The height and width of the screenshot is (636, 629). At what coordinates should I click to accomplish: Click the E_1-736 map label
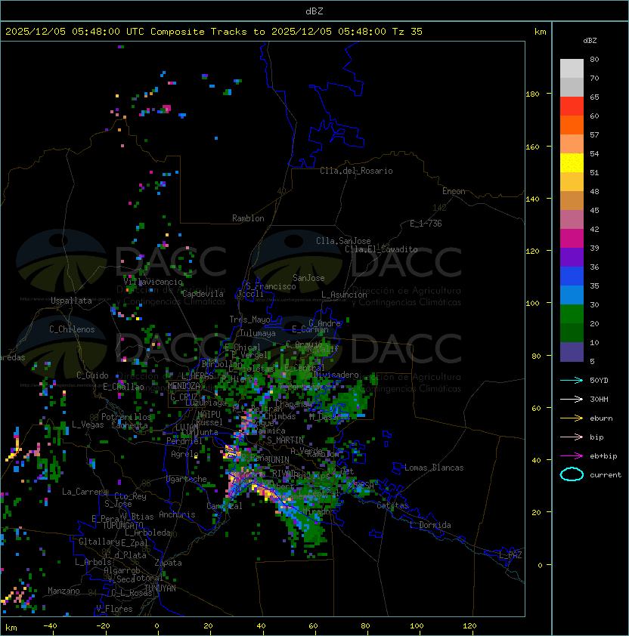426,224
